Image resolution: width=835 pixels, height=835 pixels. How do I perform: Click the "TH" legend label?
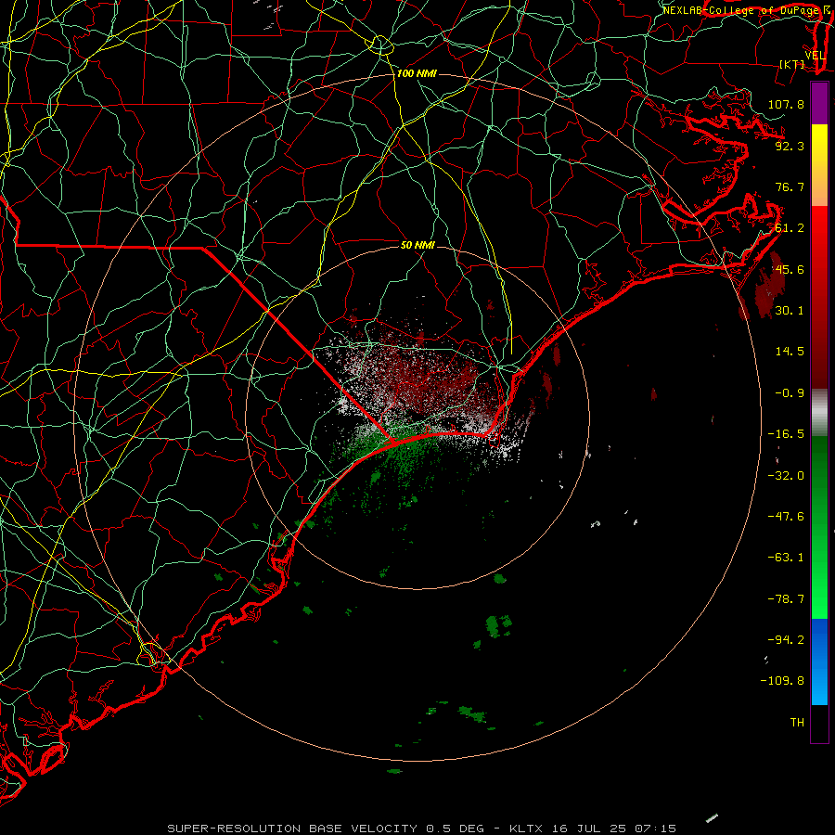tap(797, 722)
